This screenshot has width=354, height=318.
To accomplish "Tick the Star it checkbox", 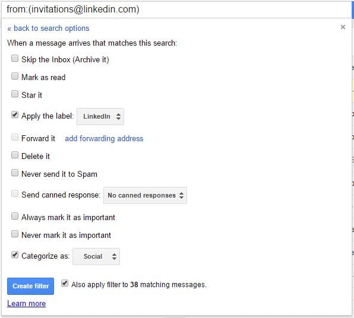I will click(x=15, y=94).
